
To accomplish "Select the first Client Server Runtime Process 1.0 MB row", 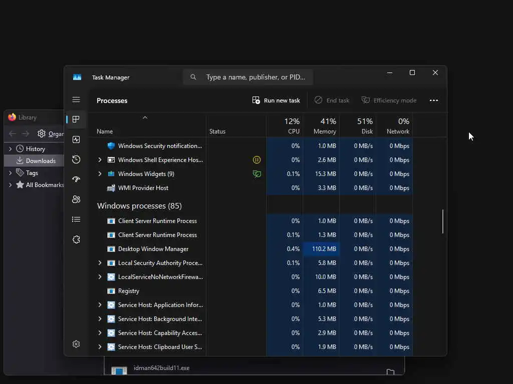I will point(251,221).
